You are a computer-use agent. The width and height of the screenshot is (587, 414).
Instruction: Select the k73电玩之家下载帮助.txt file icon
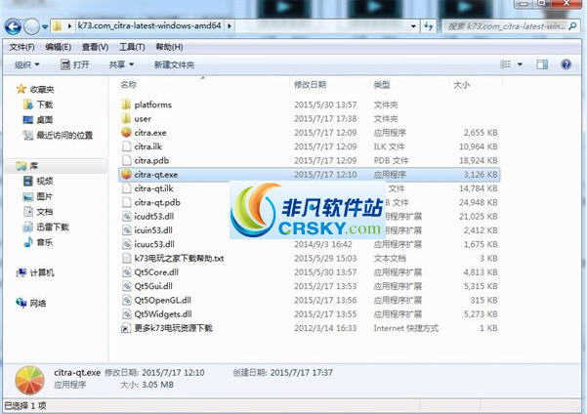pos(127,259)
